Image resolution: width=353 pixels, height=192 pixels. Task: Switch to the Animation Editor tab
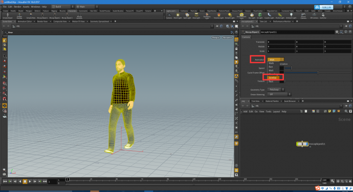tap(25, 21)
